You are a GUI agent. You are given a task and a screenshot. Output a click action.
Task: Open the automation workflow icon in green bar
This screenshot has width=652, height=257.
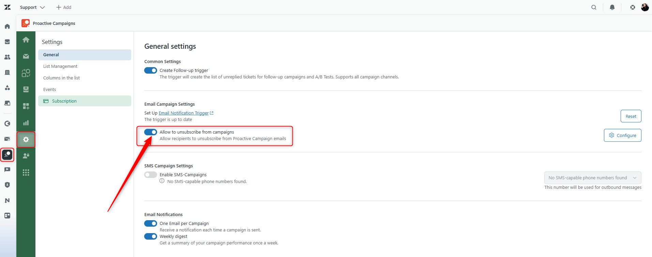click(26, 73)
